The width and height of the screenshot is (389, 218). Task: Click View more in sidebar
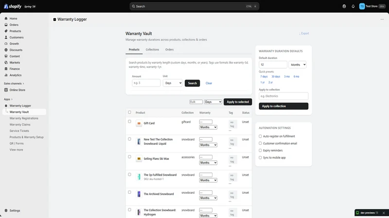click(x=16, y=150)
